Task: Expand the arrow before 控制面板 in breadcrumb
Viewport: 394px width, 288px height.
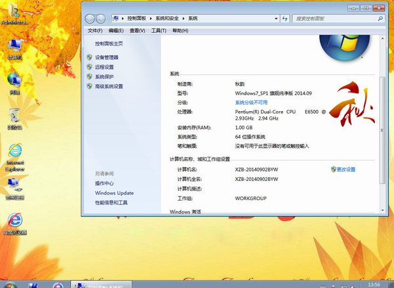Action: click(x=123, y=18)
